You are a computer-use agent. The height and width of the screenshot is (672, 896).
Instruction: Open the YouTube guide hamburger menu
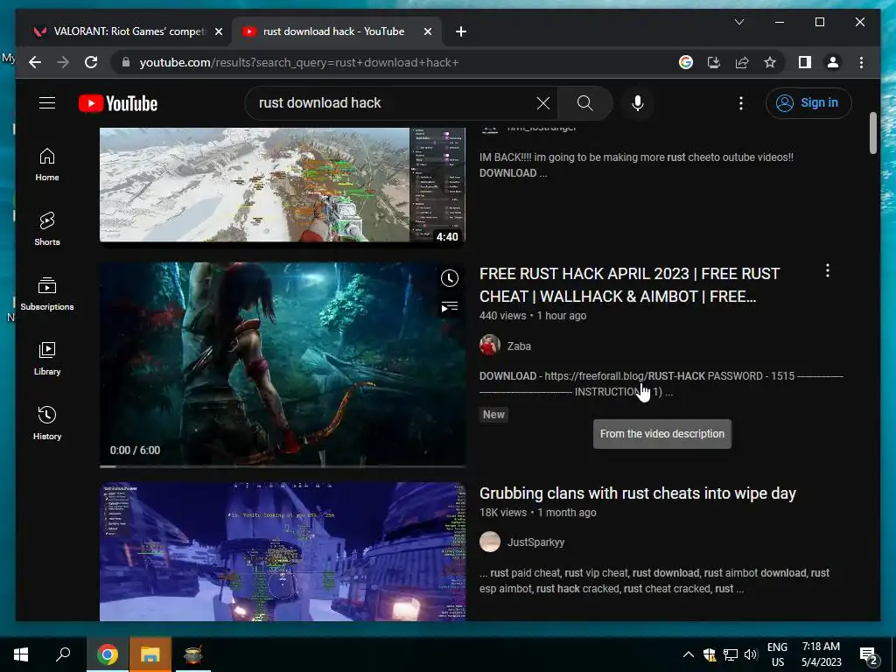click(47, 103)
